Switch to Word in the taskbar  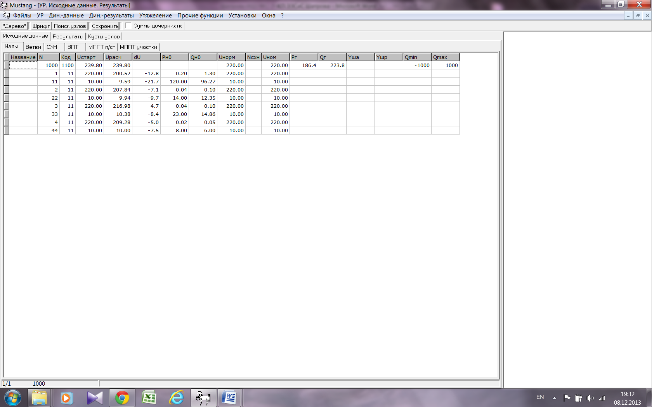(229, 398)
